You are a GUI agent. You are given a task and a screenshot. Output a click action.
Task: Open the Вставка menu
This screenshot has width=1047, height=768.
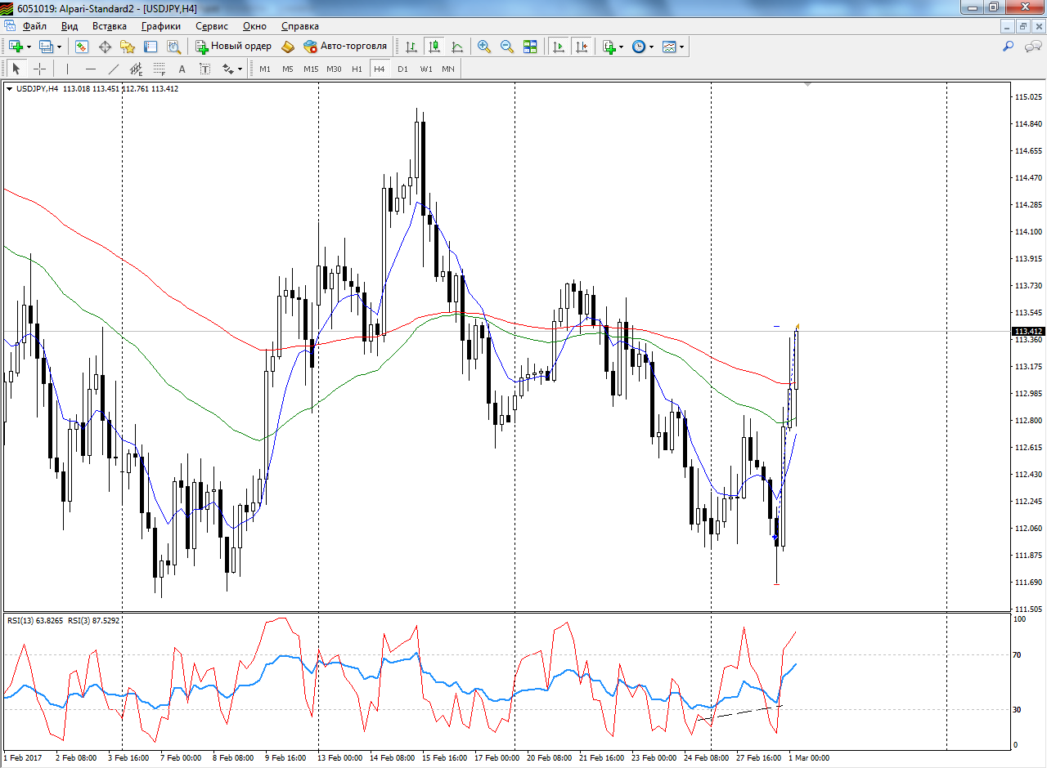click(110, 26)
